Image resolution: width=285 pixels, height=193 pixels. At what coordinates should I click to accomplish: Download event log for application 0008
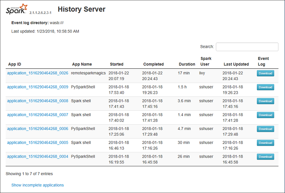(x=265, y=101)
